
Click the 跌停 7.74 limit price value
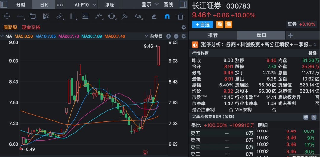pos(271,67)
